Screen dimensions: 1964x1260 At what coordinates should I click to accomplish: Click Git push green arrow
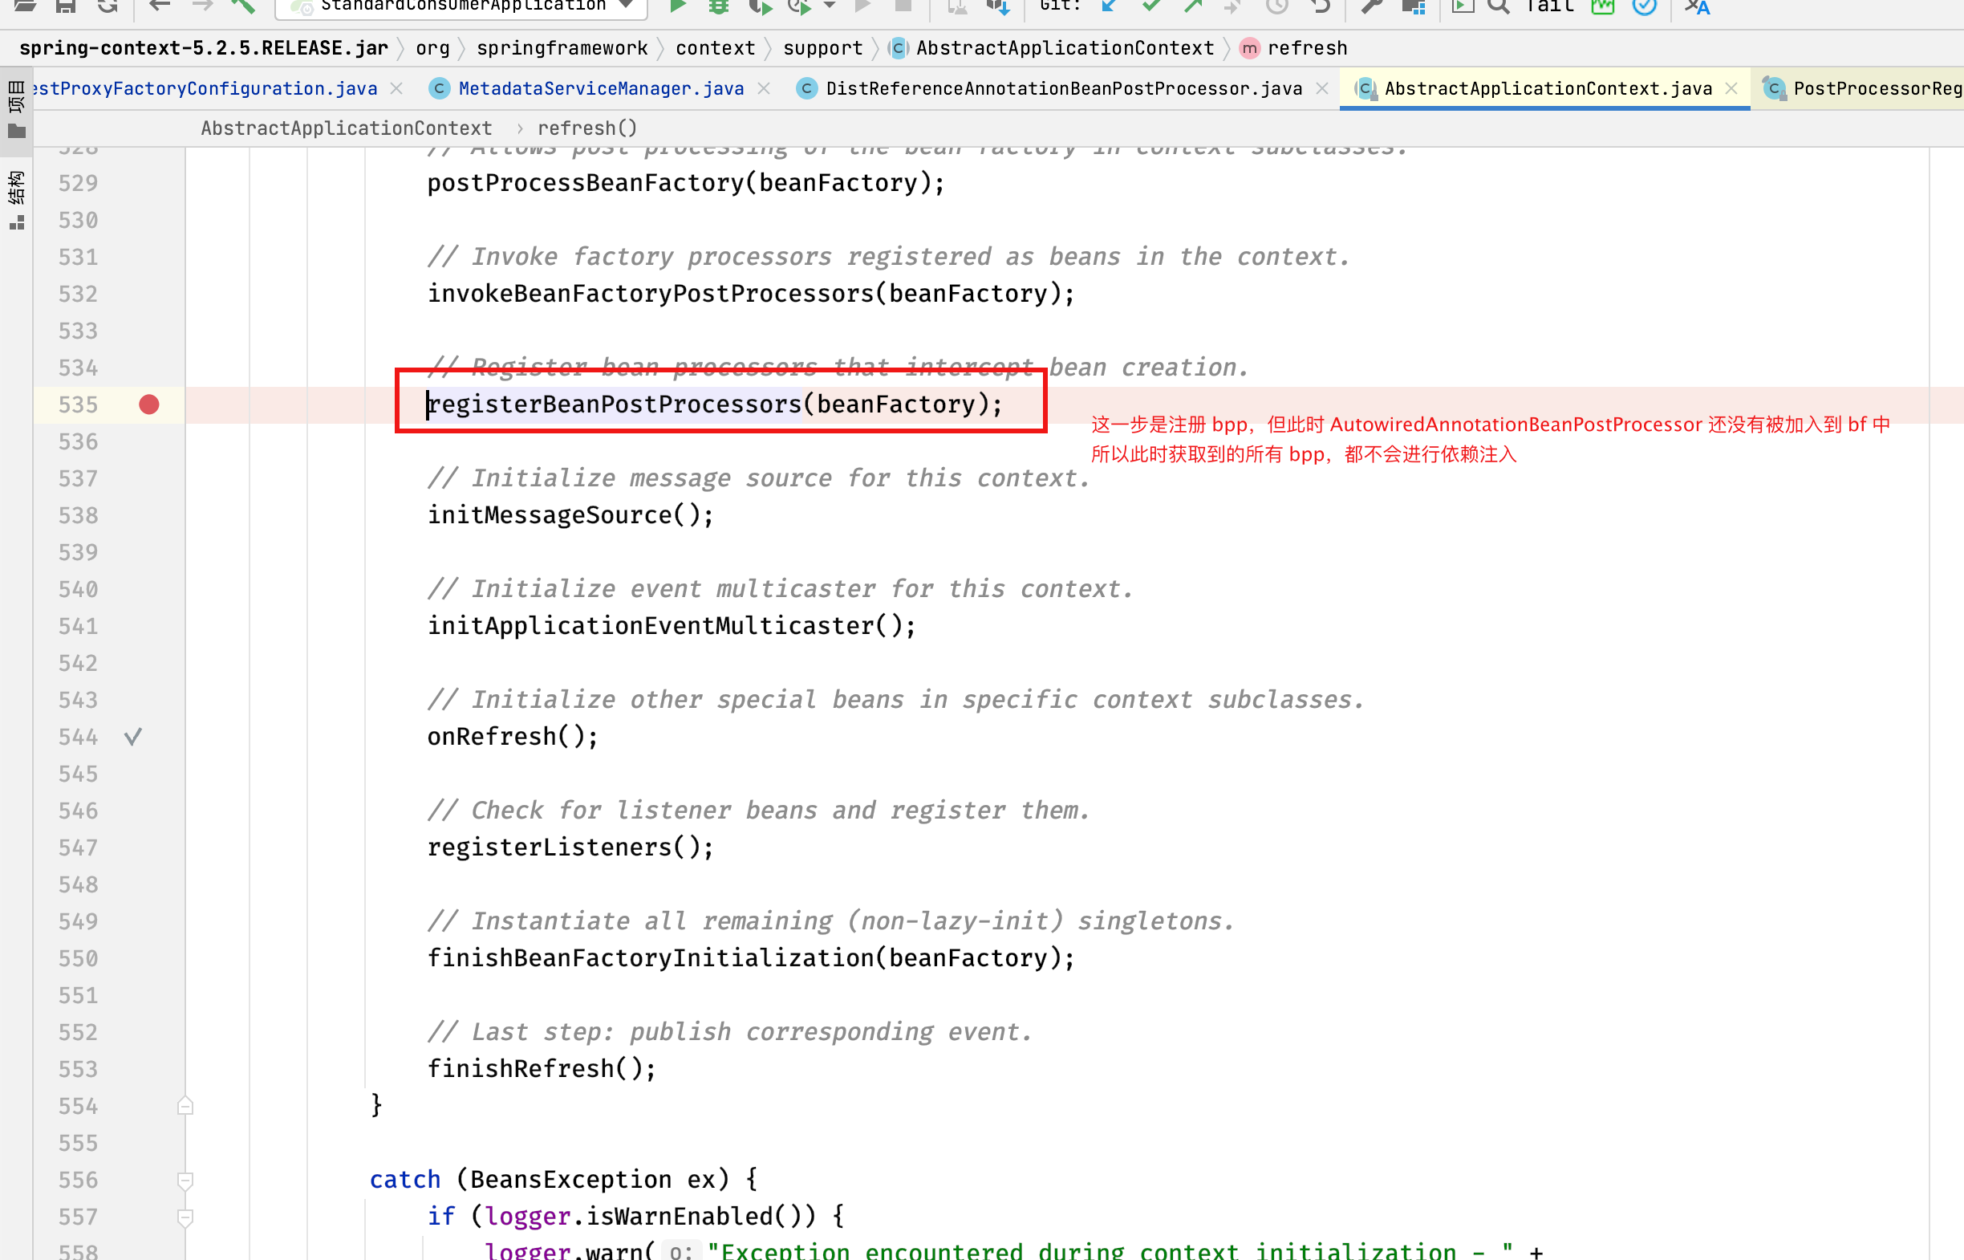point(1193,6)
